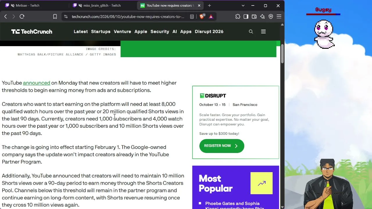This screenshot has width=372, height=209.
Task: Search TechCrunch with the magnifier icon
Action: click(251, 32)
